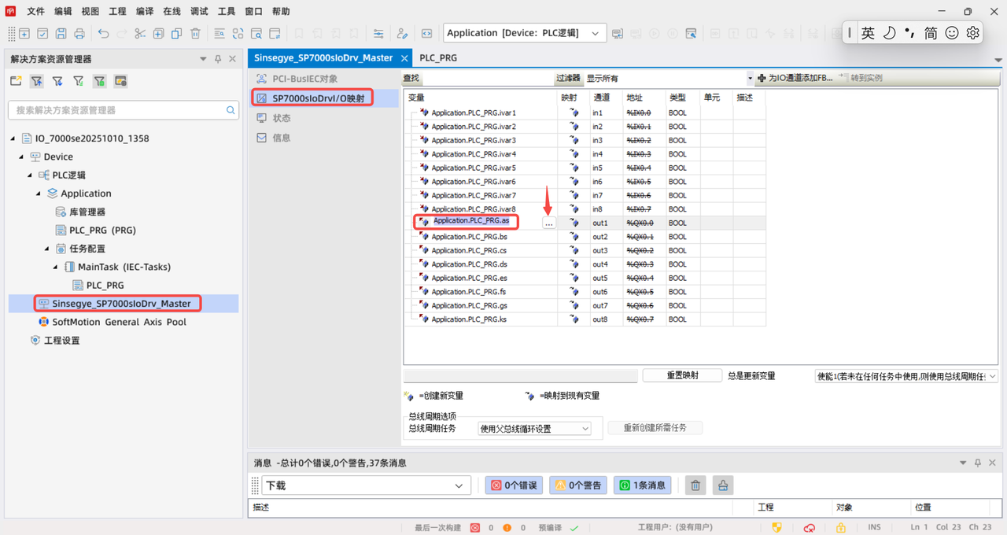Click the ... browse button in out1 row
Screen dimensions: 1007x535
click(x=549, y=223)
